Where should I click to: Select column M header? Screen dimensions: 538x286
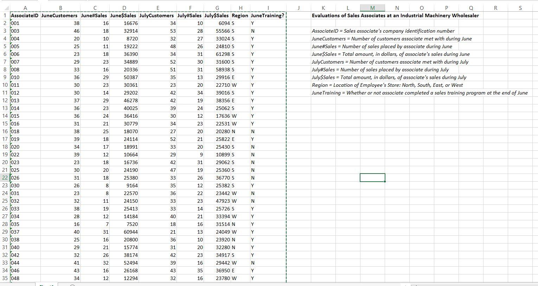point(372,8)
